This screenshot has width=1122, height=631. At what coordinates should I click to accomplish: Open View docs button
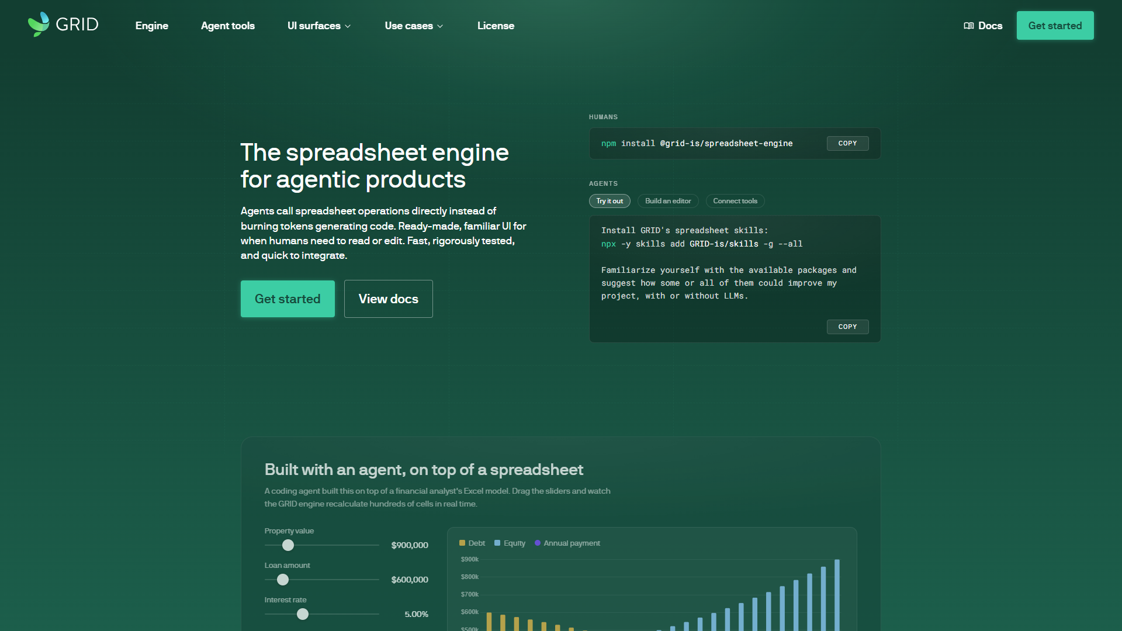pos(389,299)
